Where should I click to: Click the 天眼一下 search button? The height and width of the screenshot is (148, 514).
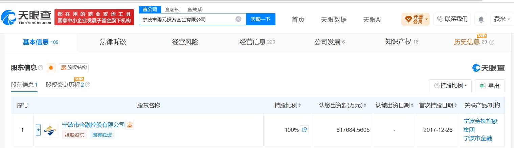click(261, 19)
